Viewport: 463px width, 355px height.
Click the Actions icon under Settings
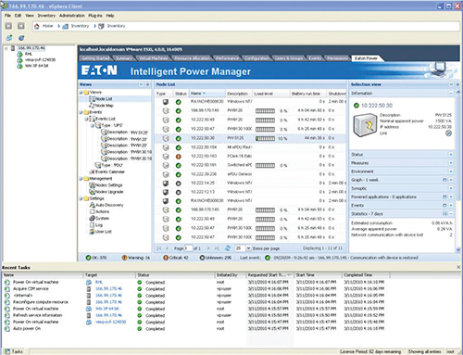[x=92, y=211]
